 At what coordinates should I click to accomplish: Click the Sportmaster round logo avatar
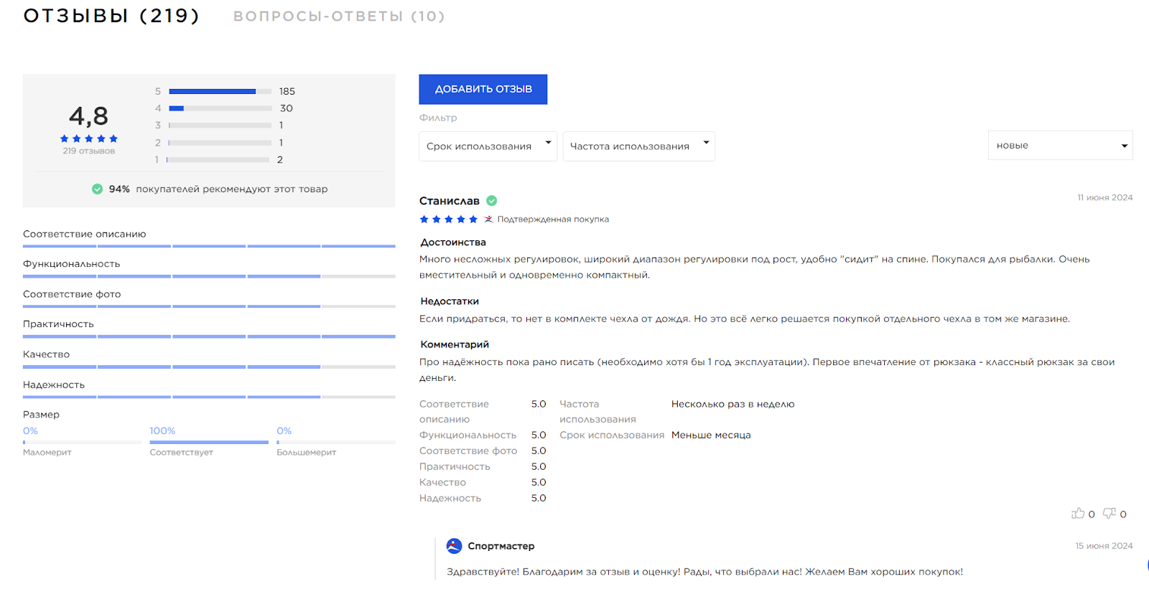(454, 546)
